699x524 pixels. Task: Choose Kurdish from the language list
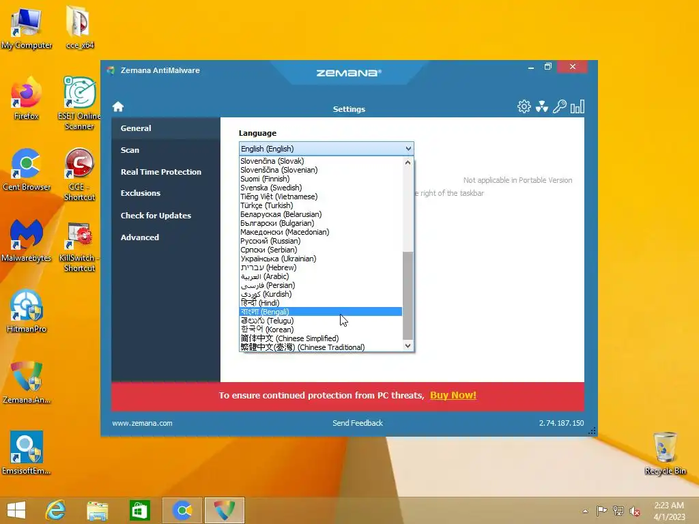(321, 294)
